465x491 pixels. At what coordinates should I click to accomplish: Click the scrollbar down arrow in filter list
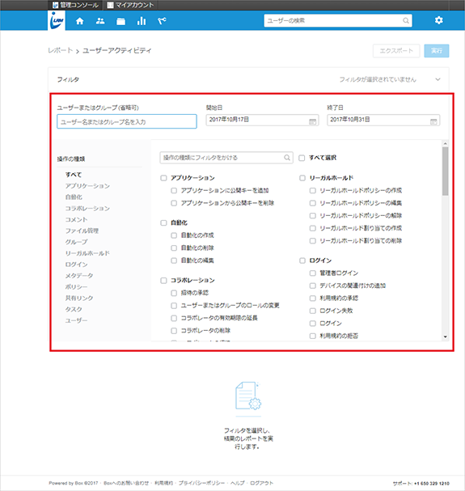click(x=445, y=337)
